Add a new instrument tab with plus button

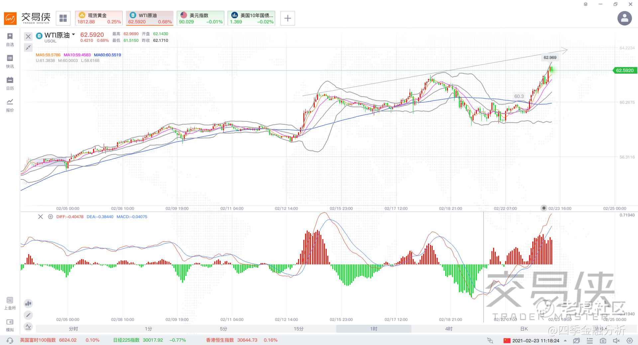[x=288, y=18]
